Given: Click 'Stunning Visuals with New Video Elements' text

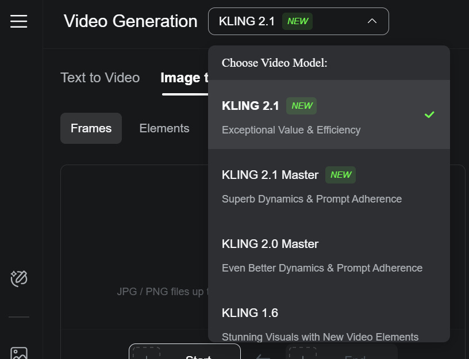Looking at the screenshot, I should coord(320,337).
